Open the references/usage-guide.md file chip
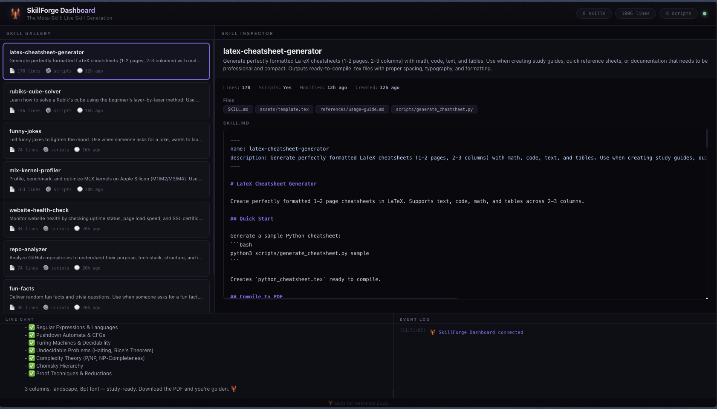717x409 pixels. coord(352,110)
